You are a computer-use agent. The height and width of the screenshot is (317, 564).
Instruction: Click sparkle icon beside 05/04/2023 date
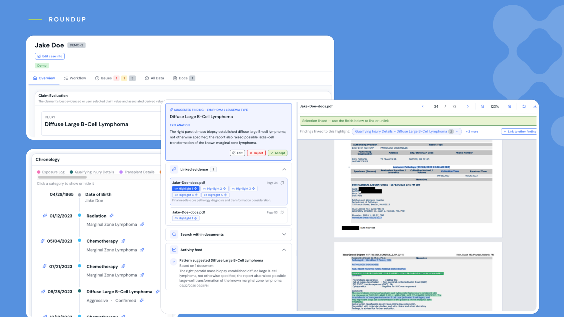[x=43, y=241]
